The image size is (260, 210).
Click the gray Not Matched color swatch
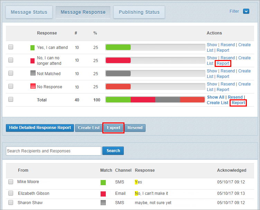pos(33,73)
